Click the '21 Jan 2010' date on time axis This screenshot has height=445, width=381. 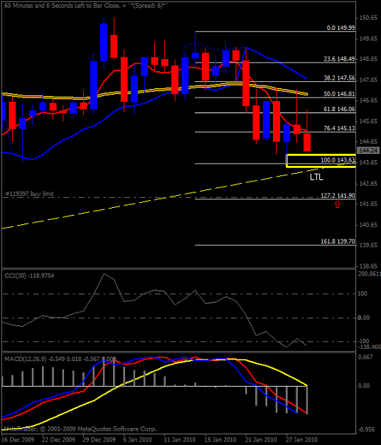click(x=261, y=439)
